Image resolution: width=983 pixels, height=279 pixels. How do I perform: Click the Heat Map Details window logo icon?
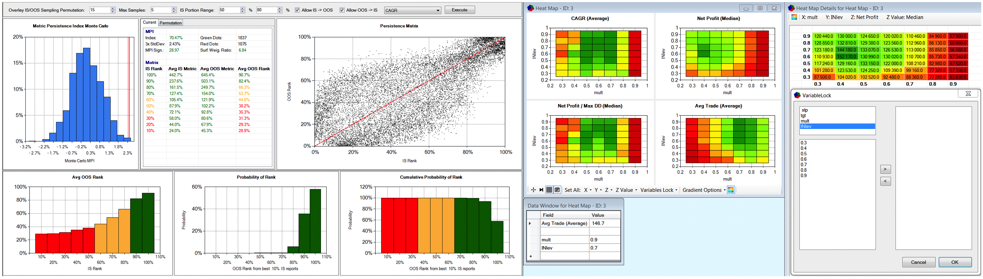(x=791, y=8)
